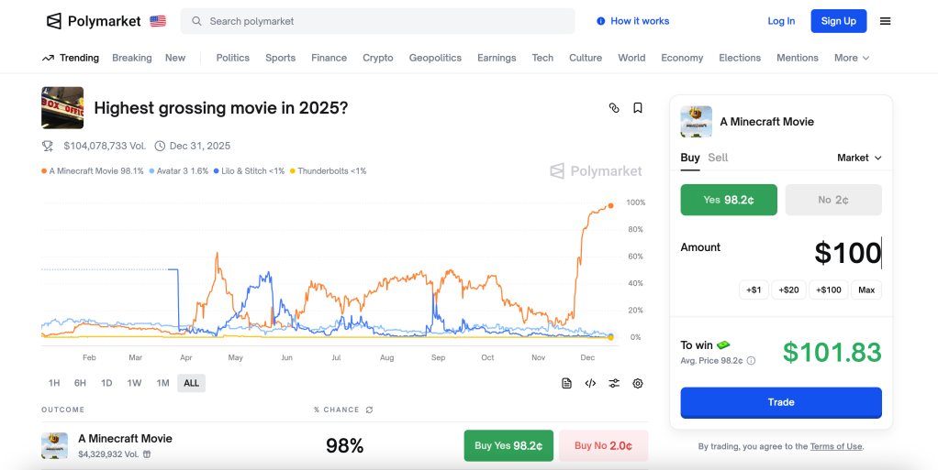Open the chart embed code icon
The width and height of the screenshot is (938, 470).
(590, 383)
